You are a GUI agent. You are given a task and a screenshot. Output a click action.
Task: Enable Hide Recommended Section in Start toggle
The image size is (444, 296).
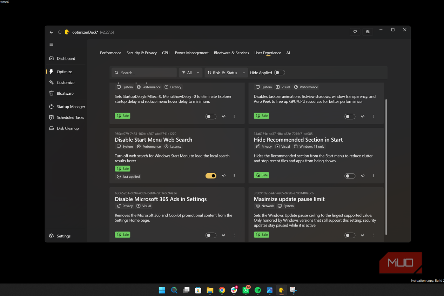coord(350,176)
